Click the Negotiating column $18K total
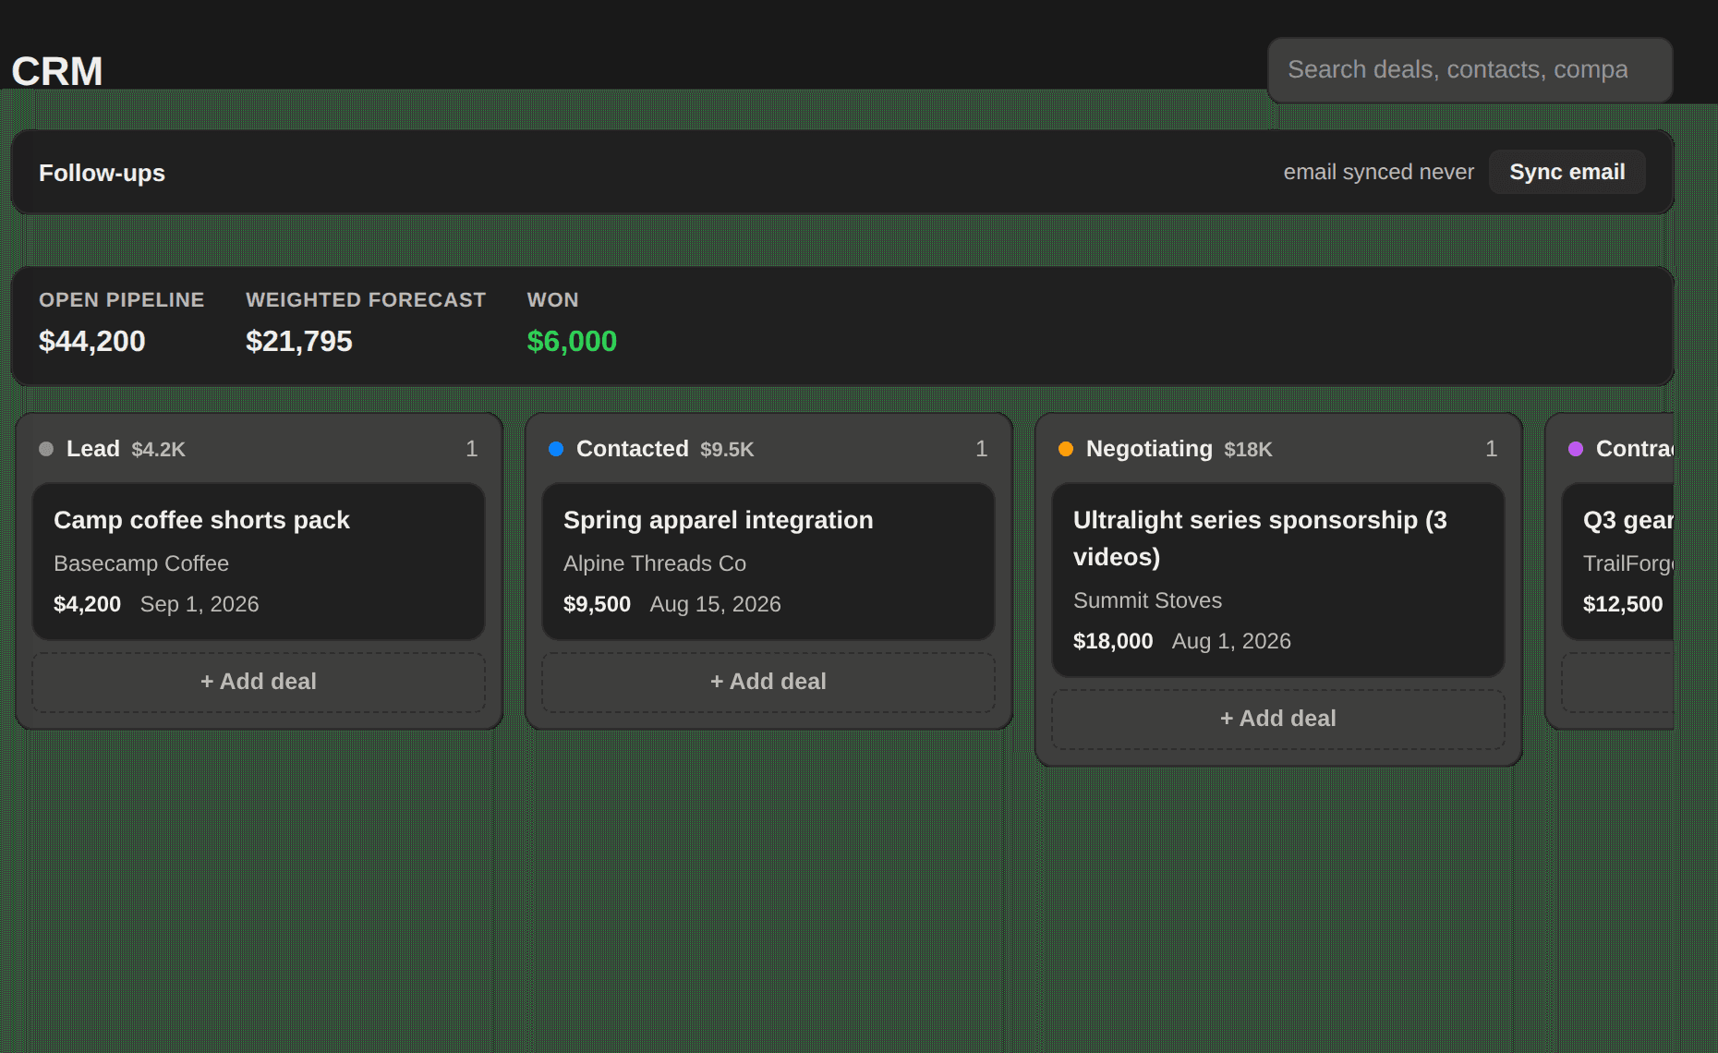1718x1053 pixels. pos(1248,450)
